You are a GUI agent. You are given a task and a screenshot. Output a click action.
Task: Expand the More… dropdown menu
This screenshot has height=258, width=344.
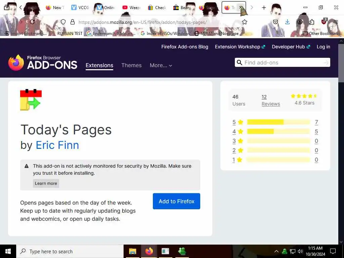click(161, 66)
